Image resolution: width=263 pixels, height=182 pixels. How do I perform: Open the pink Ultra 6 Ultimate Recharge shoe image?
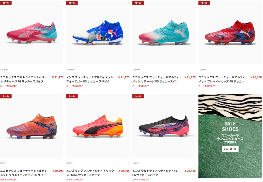coord(32,32)
